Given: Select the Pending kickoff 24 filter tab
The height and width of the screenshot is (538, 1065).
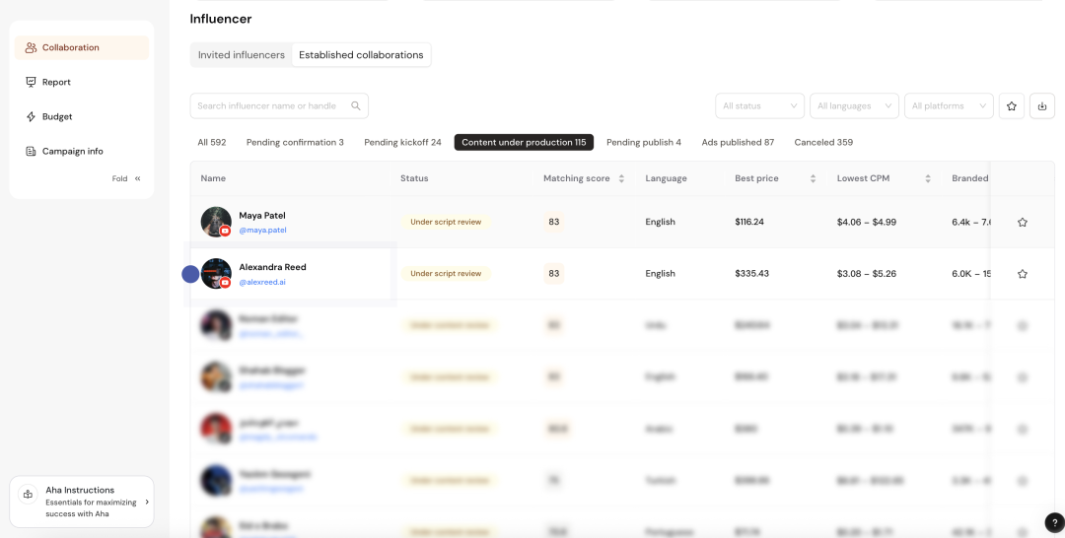Looking at the screenshot, I should pos(402,142).
